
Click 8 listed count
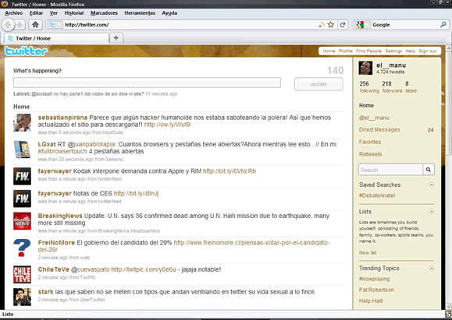tap(411, 87)
